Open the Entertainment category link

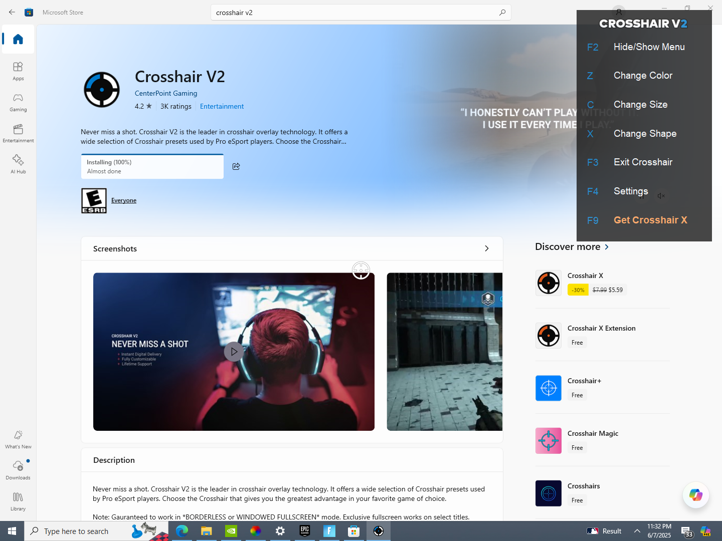click(x=222, y=106)
